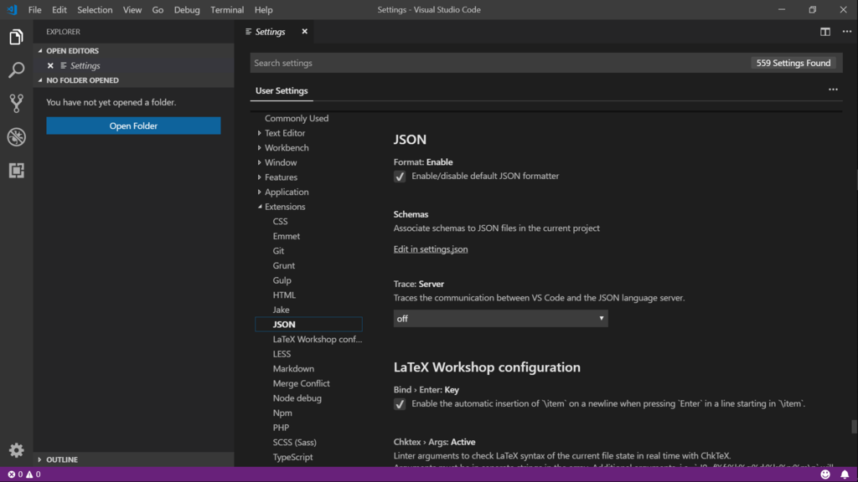Viewport: 858px width, 482px height.
Task: Open the Debug view icon
Action: pyautogui.click(x=17, y=136)
